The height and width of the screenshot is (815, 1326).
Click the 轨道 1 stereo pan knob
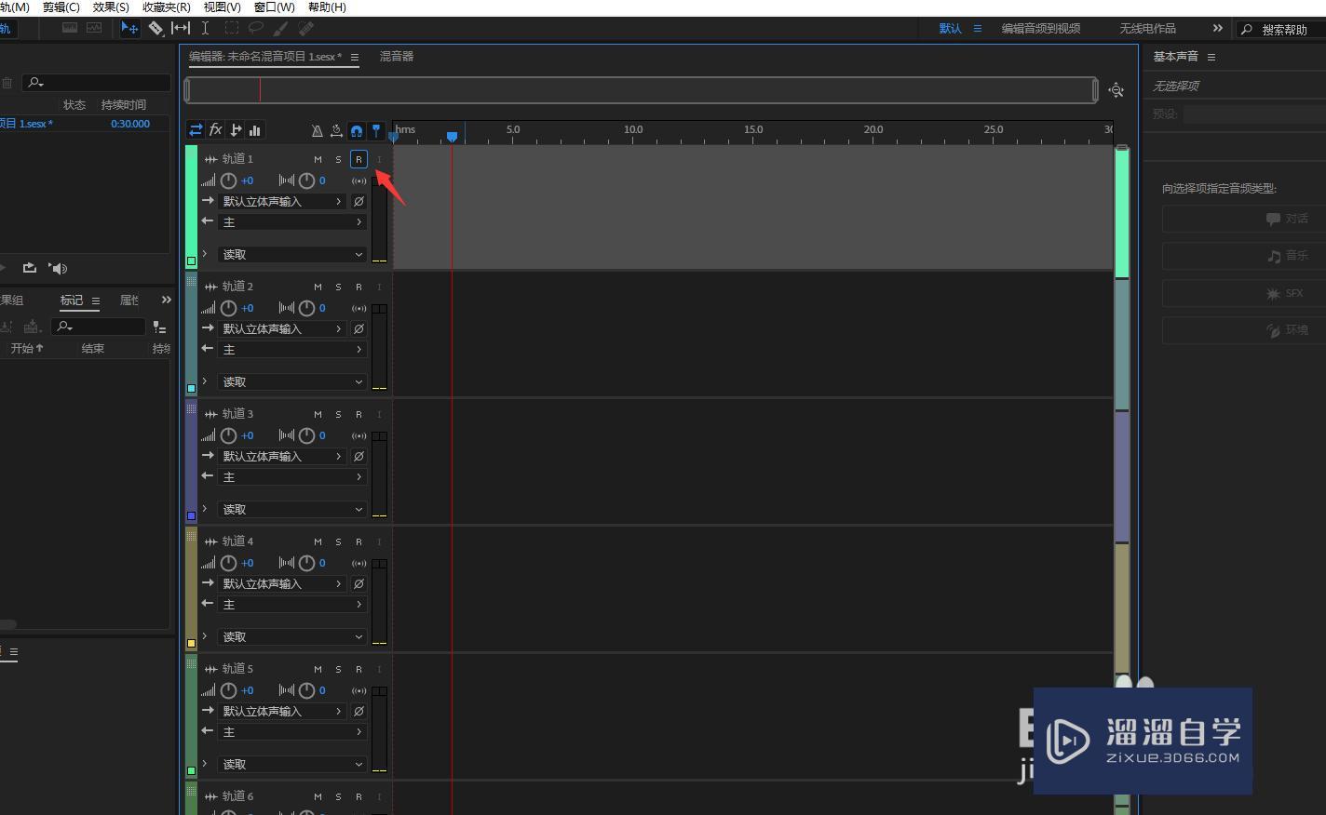coord(306,180)
